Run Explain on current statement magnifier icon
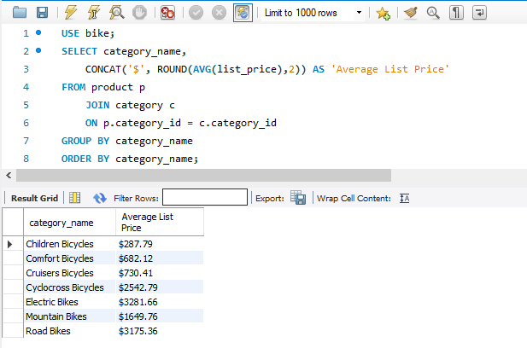 (x=116, y=13)
